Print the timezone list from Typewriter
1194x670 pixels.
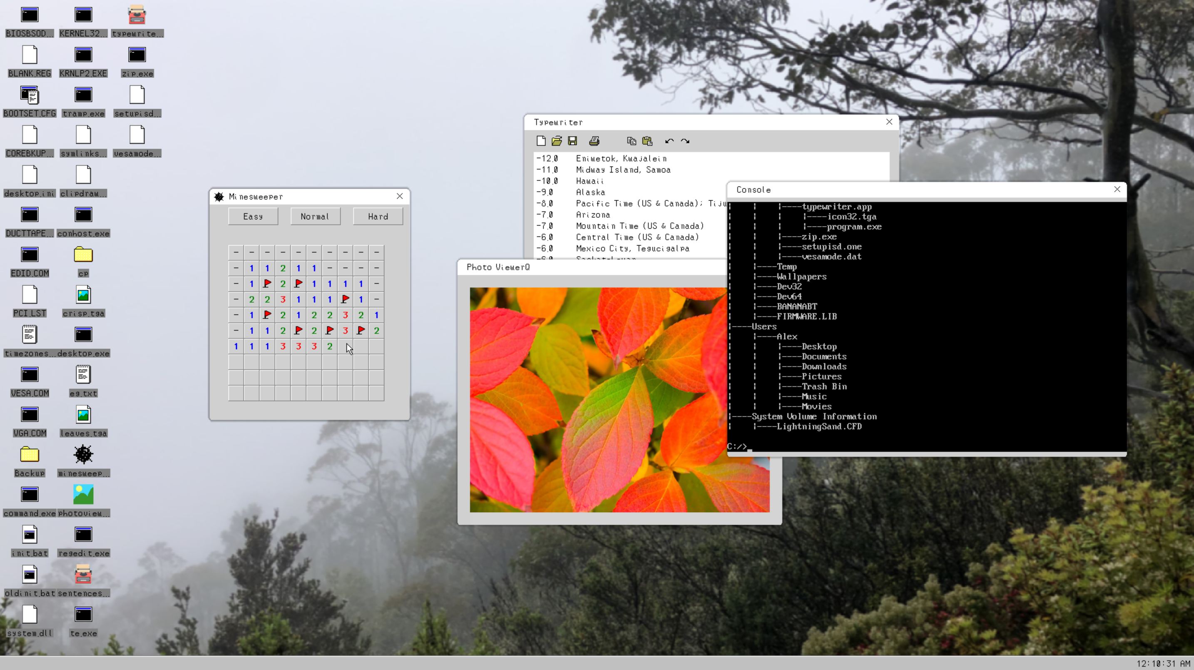pos(595,140)
